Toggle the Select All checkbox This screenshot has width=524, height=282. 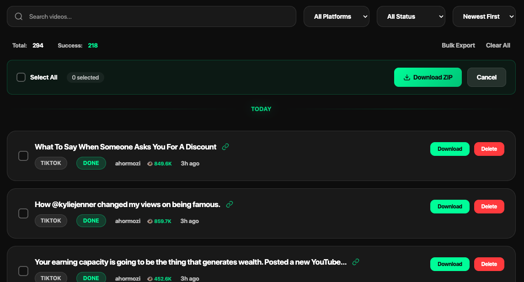click(x=21, y=77)
